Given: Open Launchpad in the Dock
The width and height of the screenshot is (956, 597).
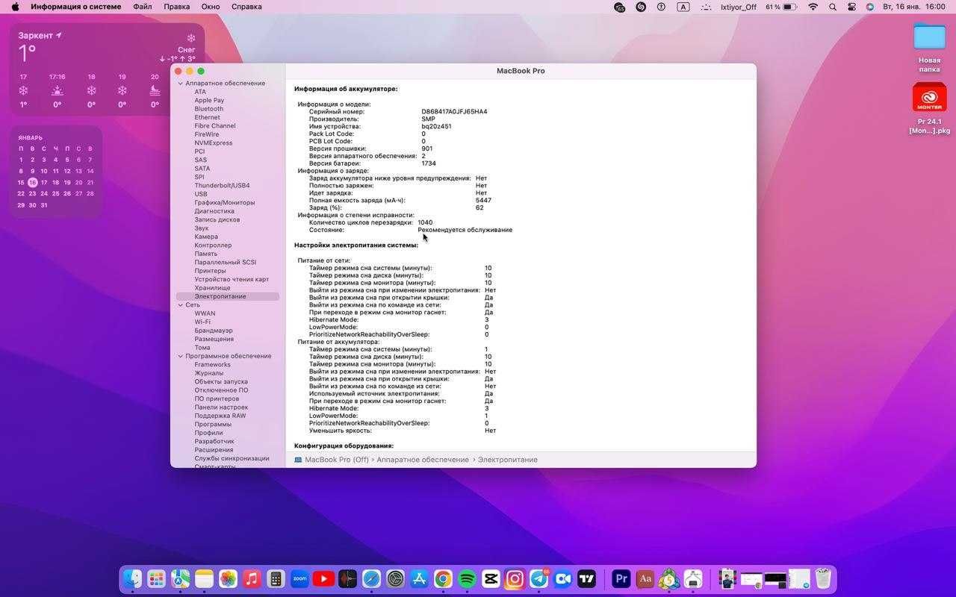Looking at the screenshot, I should [156, 578].
